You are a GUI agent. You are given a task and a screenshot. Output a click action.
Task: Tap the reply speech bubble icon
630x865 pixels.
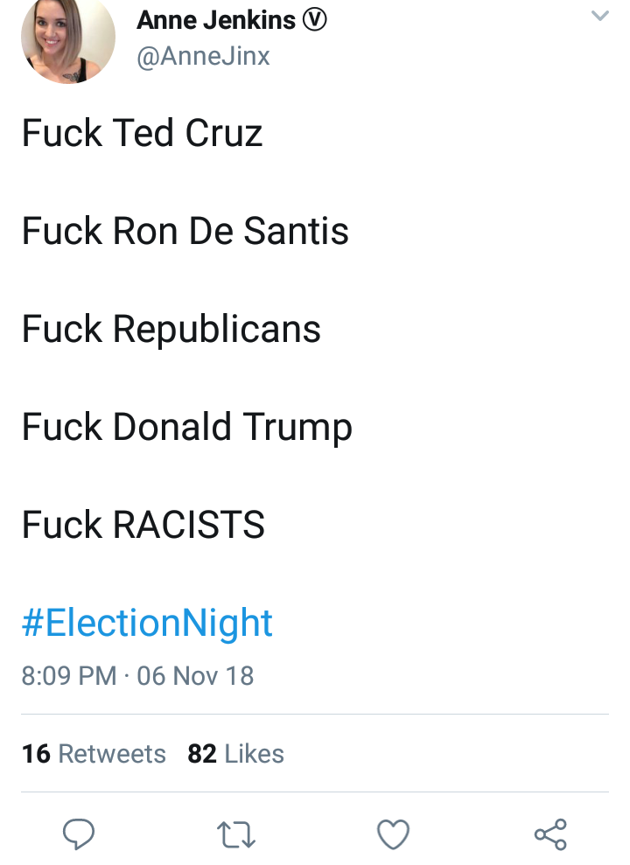[x=79, y=834]
